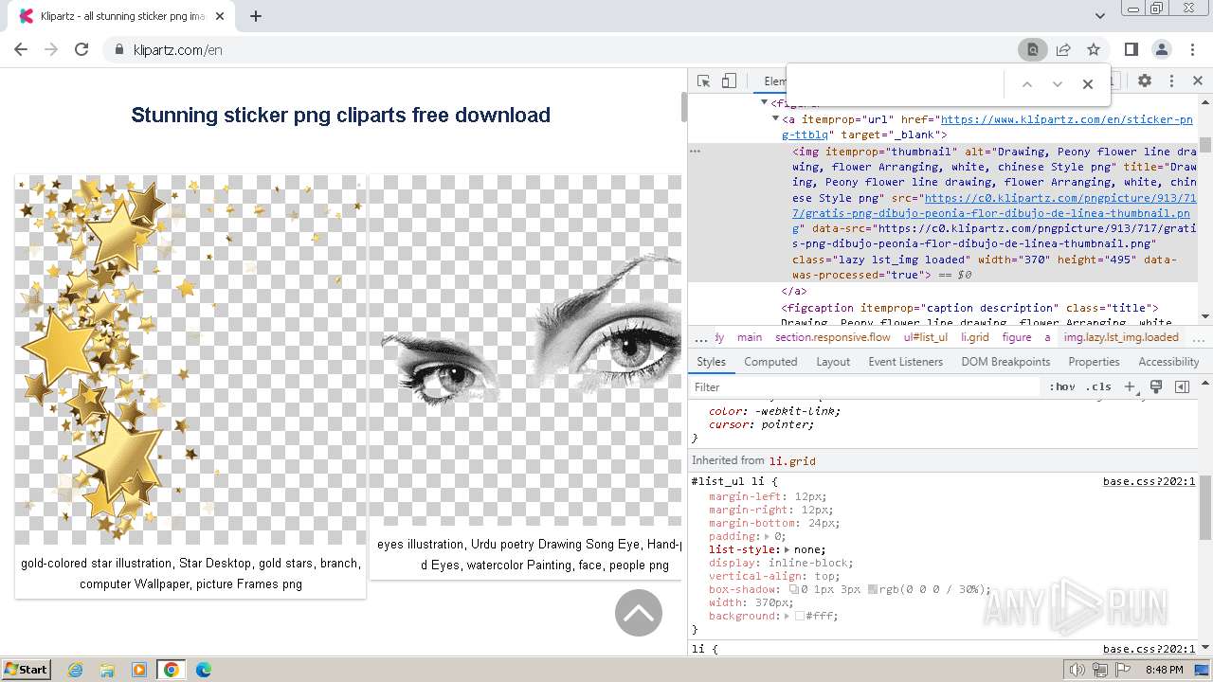Activate the inspect element picker tool

[703, 81]
